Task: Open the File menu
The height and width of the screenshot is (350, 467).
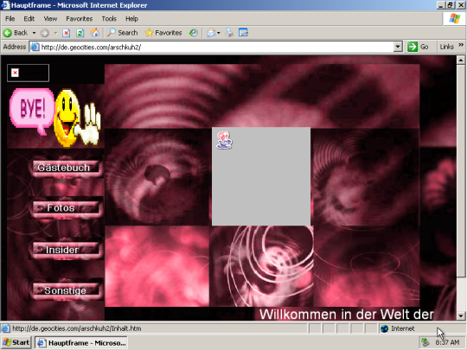Action: pyautogui.click(x=10, y=19)
